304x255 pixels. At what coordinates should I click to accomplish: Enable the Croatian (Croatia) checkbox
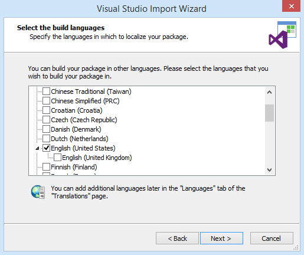pyautogui.click(x=46, y=110)
